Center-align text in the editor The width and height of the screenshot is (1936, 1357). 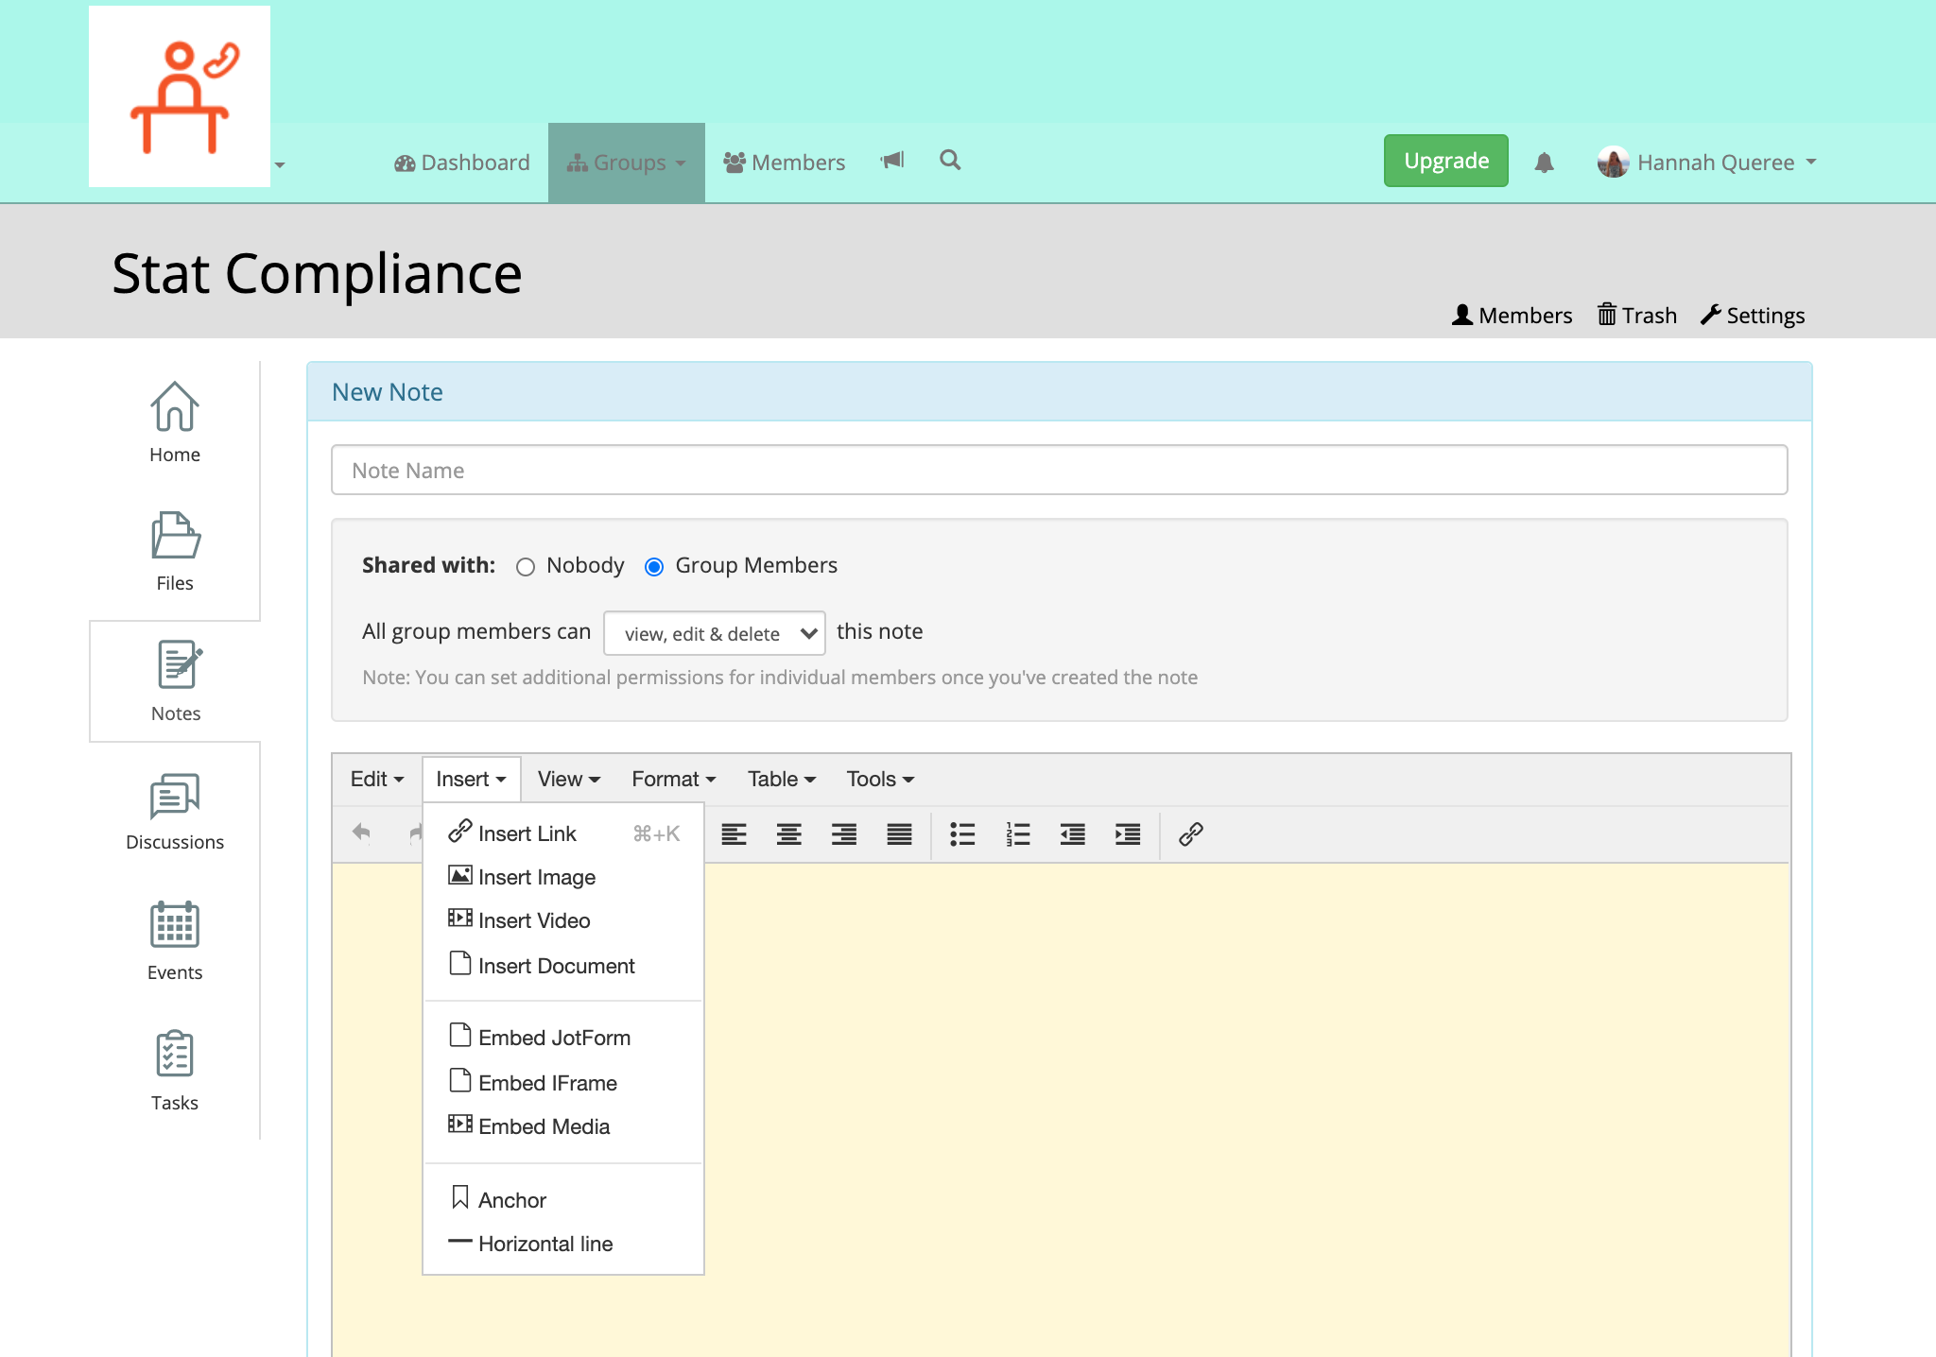pyautogui.click(x=789, y=833)
